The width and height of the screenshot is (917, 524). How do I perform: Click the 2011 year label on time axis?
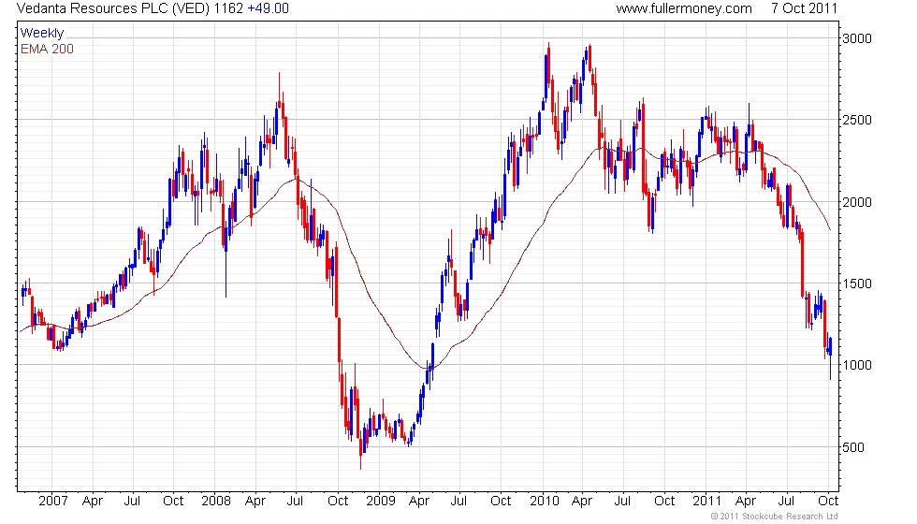point(707,502)
